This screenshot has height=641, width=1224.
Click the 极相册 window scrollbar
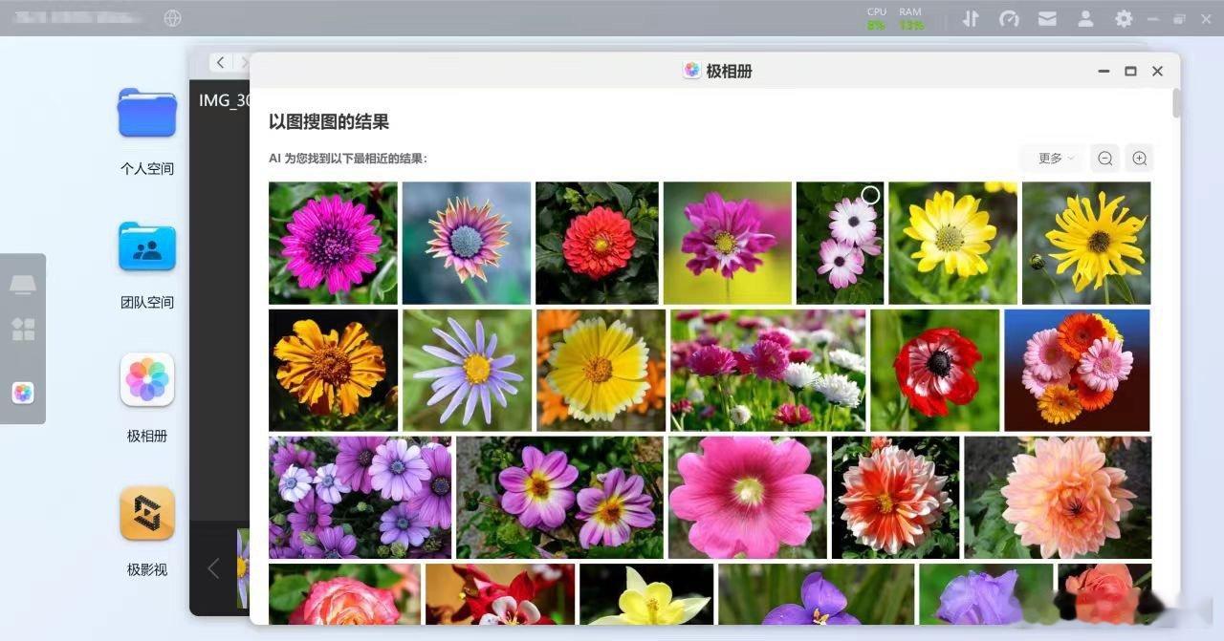click(x=1176, y=103)
